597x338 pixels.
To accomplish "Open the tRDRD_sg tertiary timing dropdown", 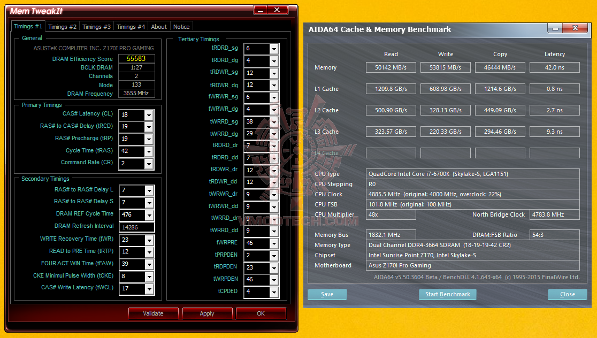I will 273,48.
